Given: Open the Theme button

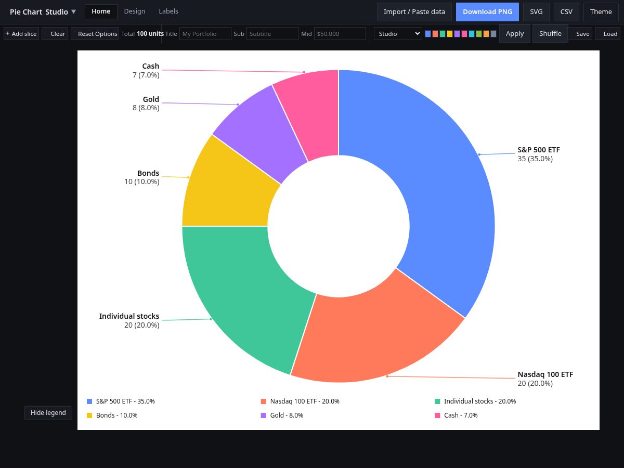Looking at the screenshot, I should 601,11.
